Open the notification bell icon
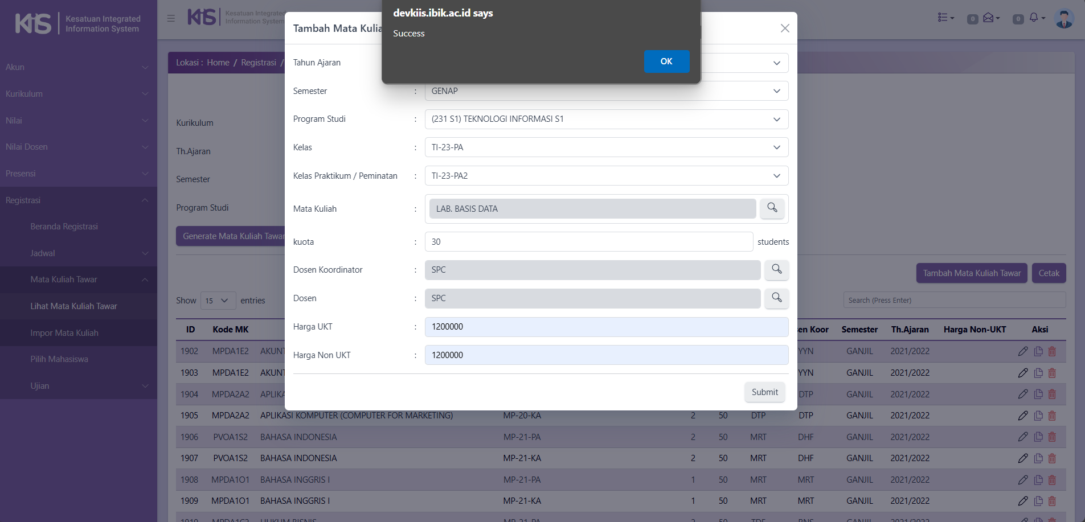1085x522 pixels. 1034,18
